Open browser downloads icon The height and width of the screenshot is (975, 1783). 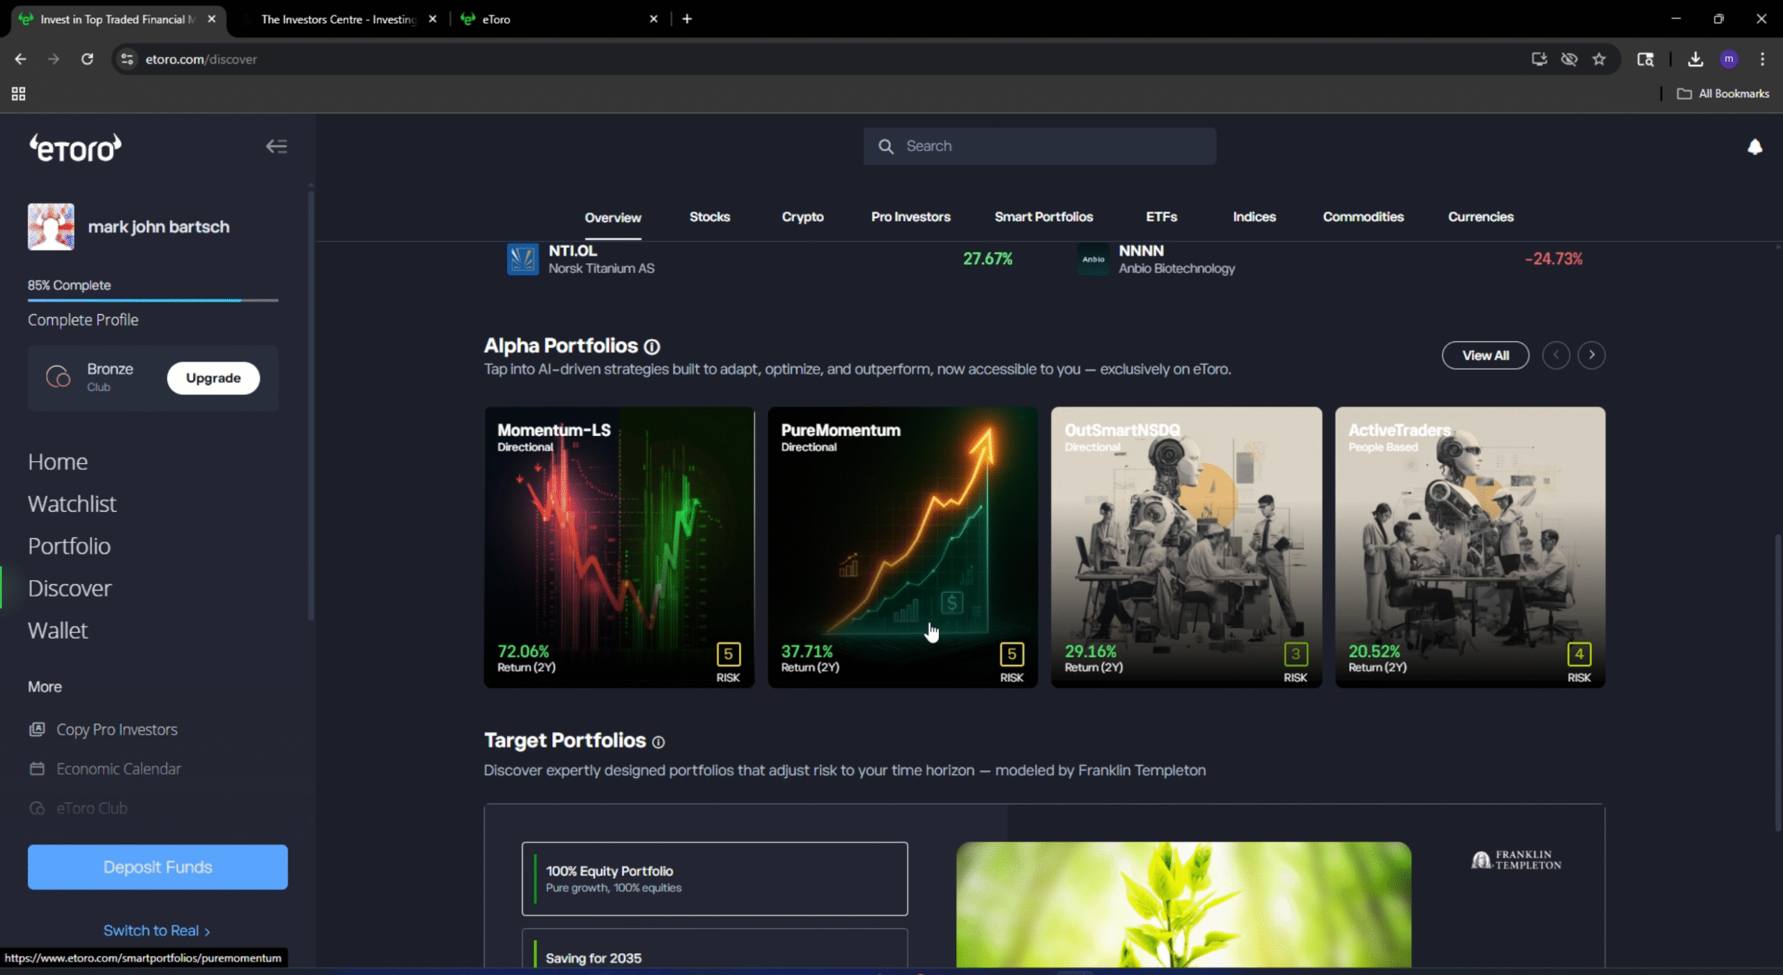click(x=1695, y=59)
